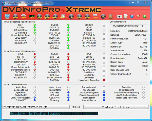Toggle CD SAO/RAW write indicator
Viewport: 152px width, 121px height.
pyautogui.click(x=35, y=62)
